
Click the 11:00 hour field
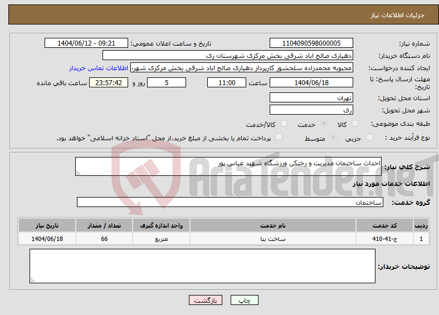click(x=227, y=82)
